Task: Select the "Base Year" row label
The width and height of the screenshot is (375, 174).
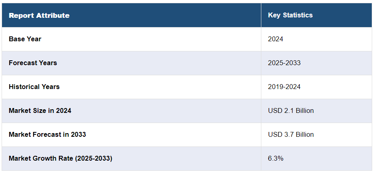Action: point(25,39)
